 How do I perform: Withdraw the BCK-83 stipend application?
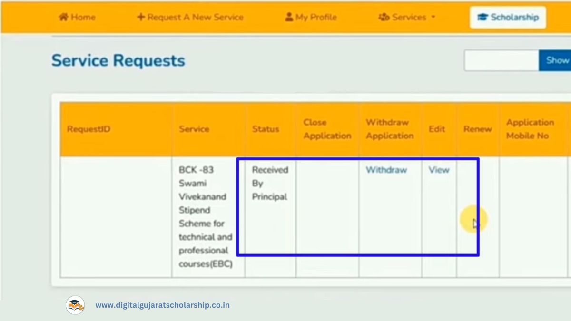[x=386, y=169]
